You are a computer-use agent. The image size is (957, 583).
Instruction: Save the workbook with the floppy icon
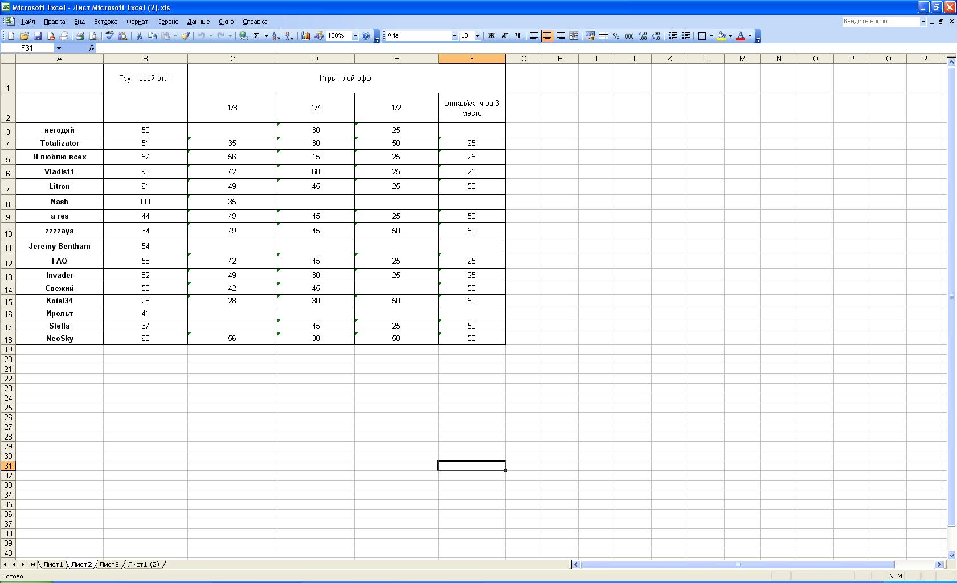pos(38,36)
